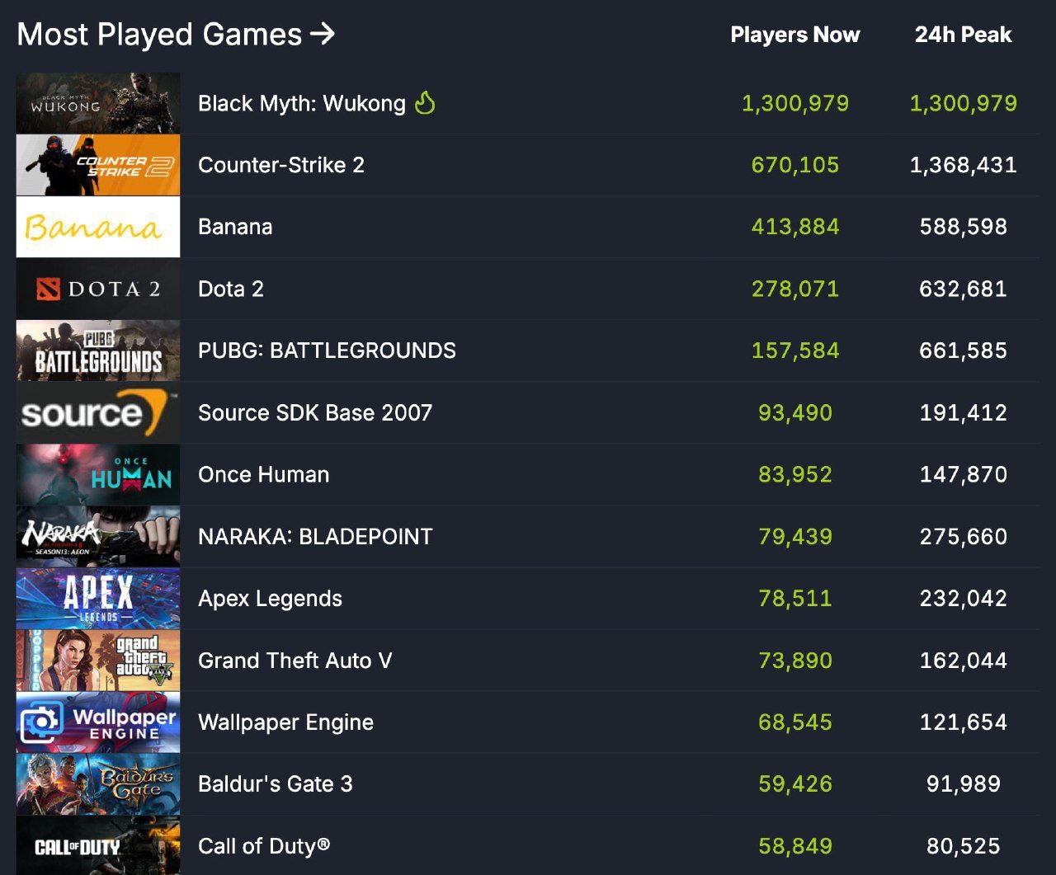
Task: Click the Grand Theft Auto V thumbnail
Action: click(x=98, y=660)
